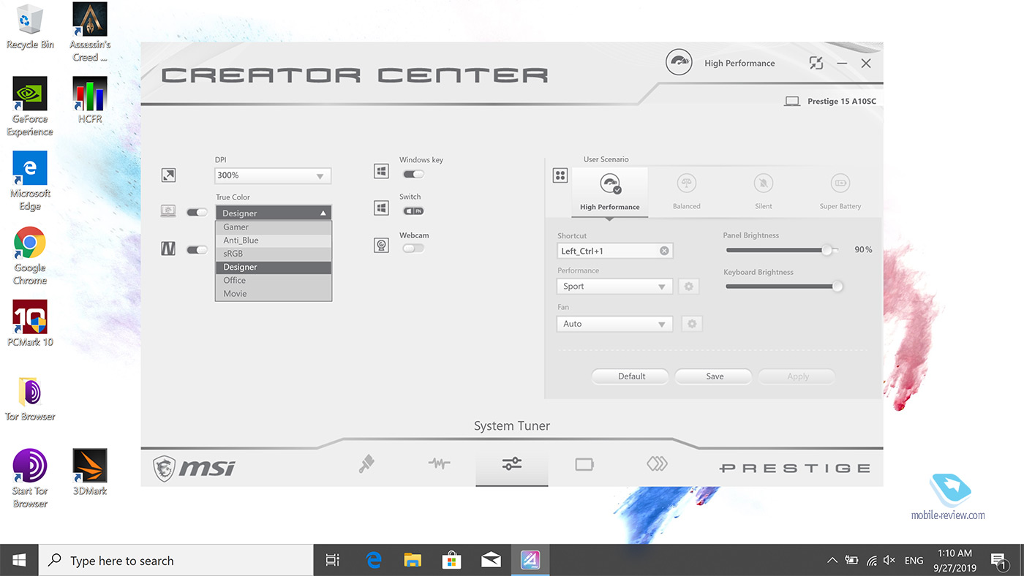Select sRGB color mode
The image size is (1024, 576).
pos(274,254)
